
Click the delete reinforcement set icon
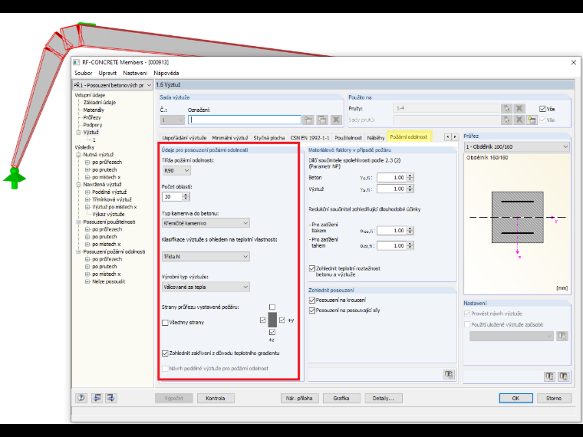[x=336, y=120]
